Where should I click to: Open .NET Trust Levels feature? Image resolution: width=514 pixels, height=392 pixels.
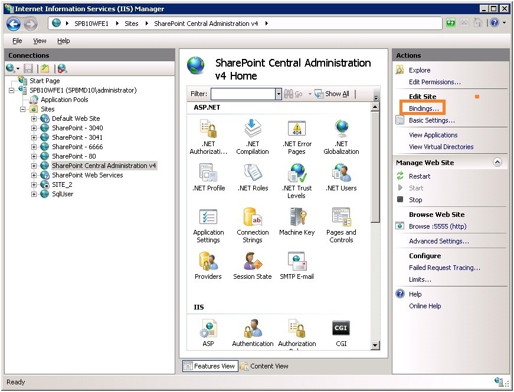297,181
